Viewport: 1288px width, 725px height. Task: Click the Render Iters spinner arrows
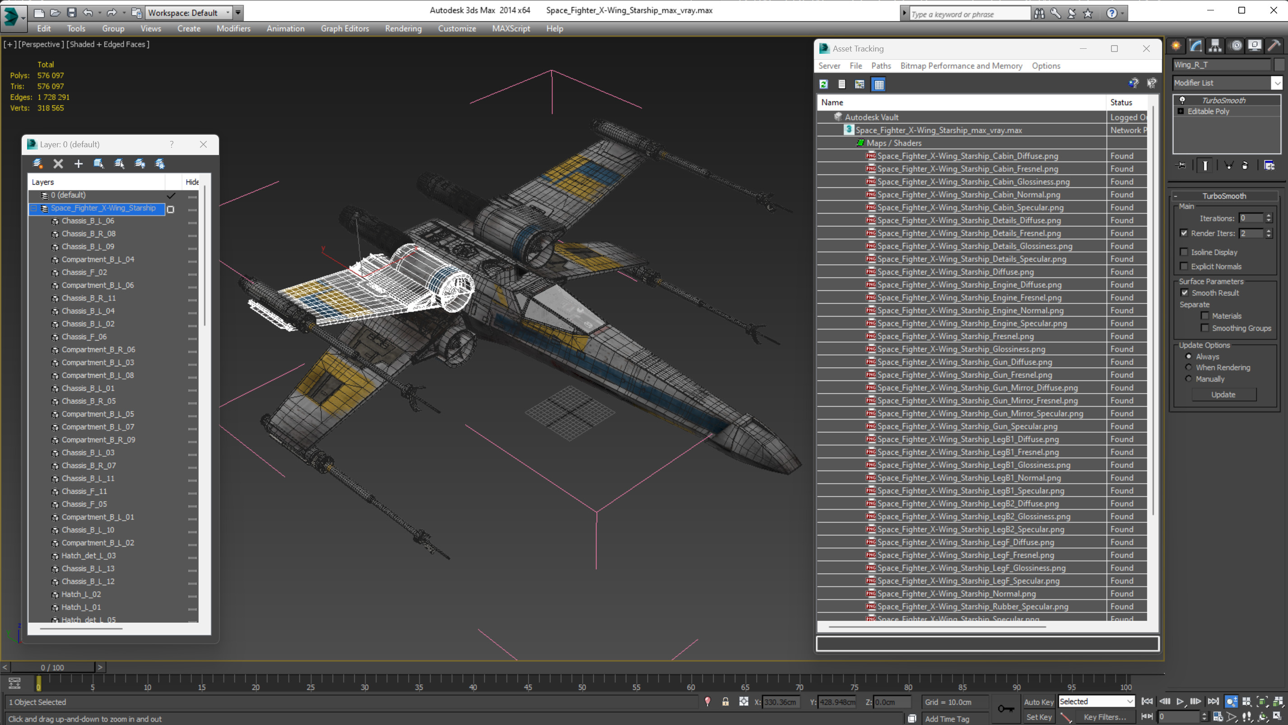[1269, 233]
